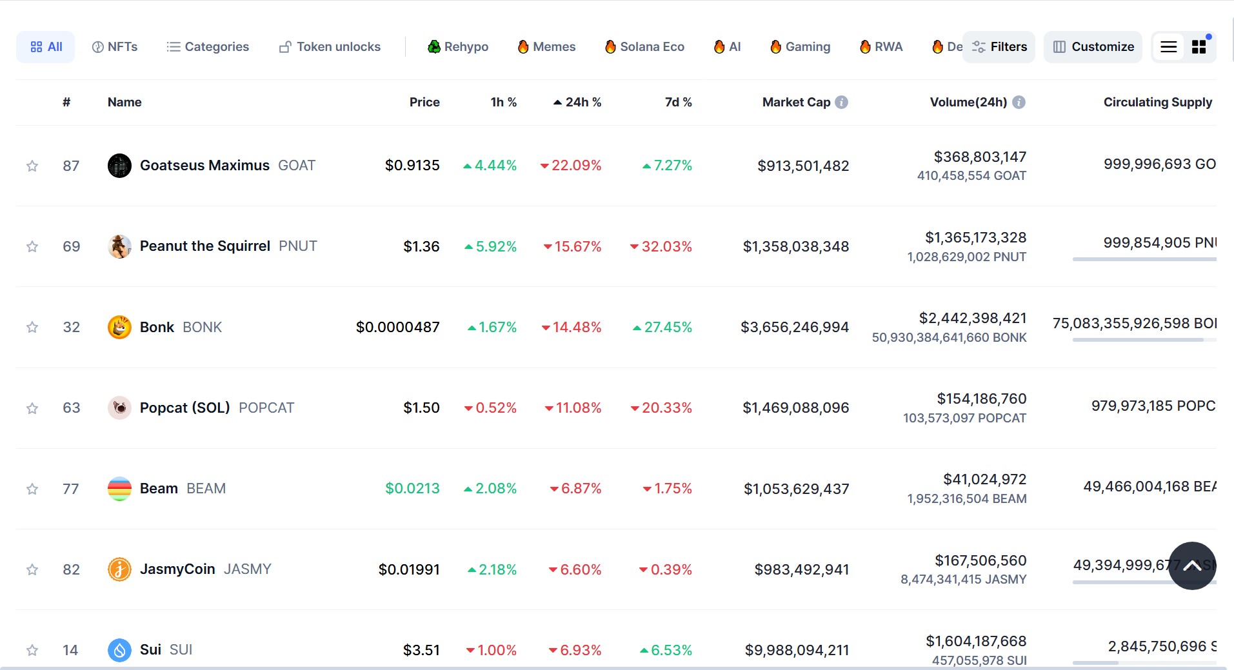The width and height of the screenshot is (1234, 670).
Task: Sort by the 24h % column
Action: tap(577, 102)
